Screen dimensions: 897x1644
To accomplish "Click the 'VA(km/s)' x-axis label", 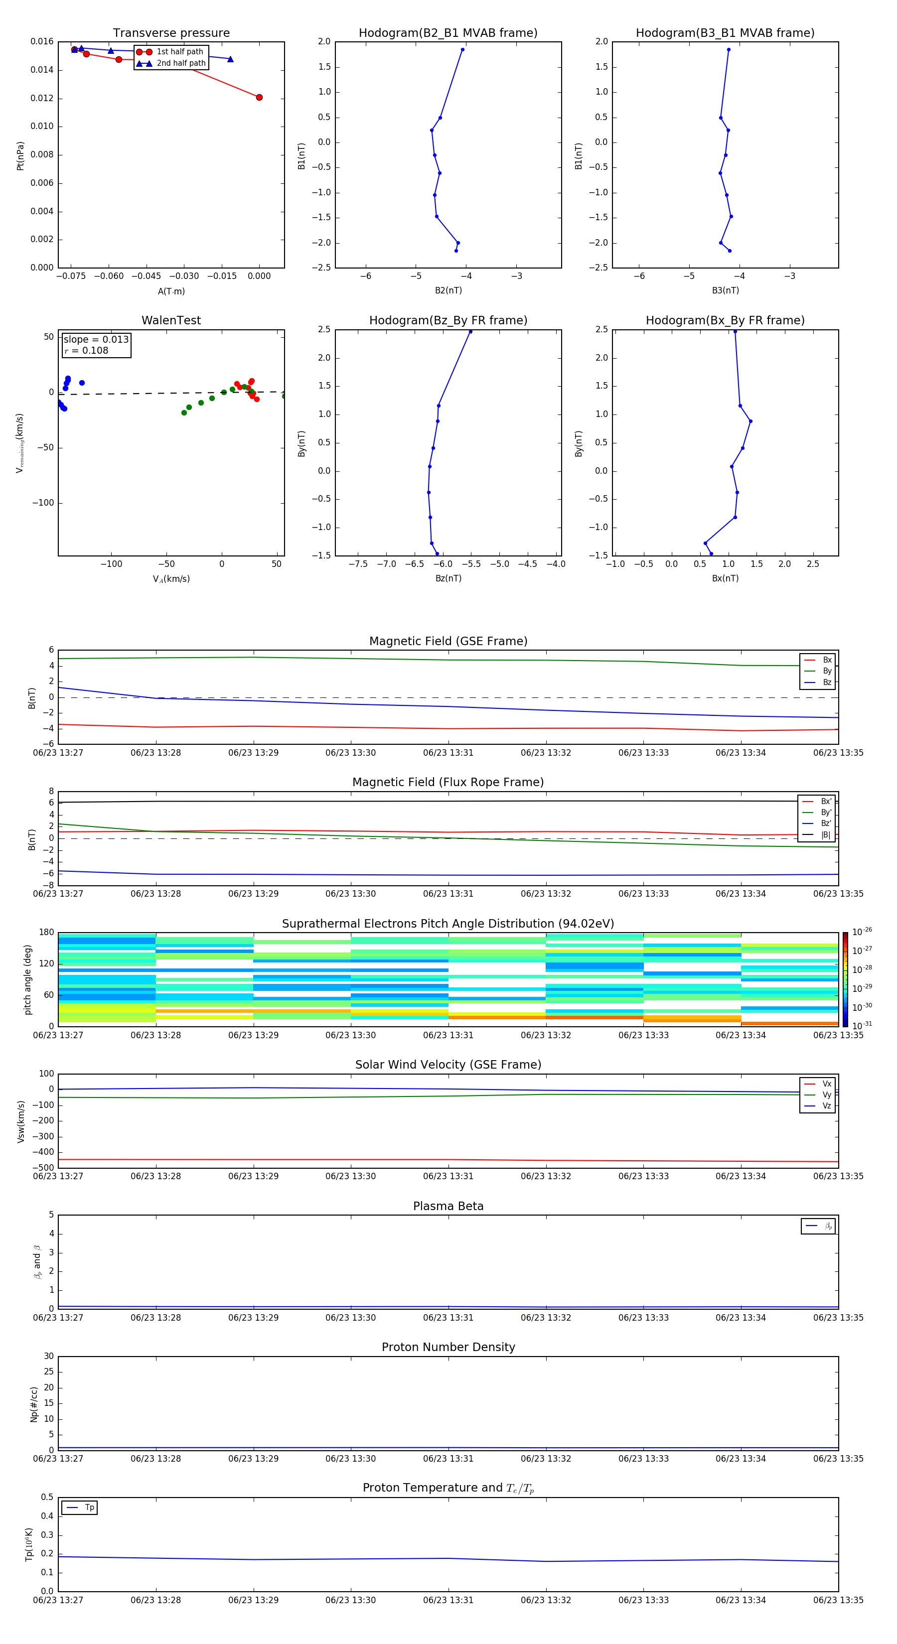I will tap(171, 579).
